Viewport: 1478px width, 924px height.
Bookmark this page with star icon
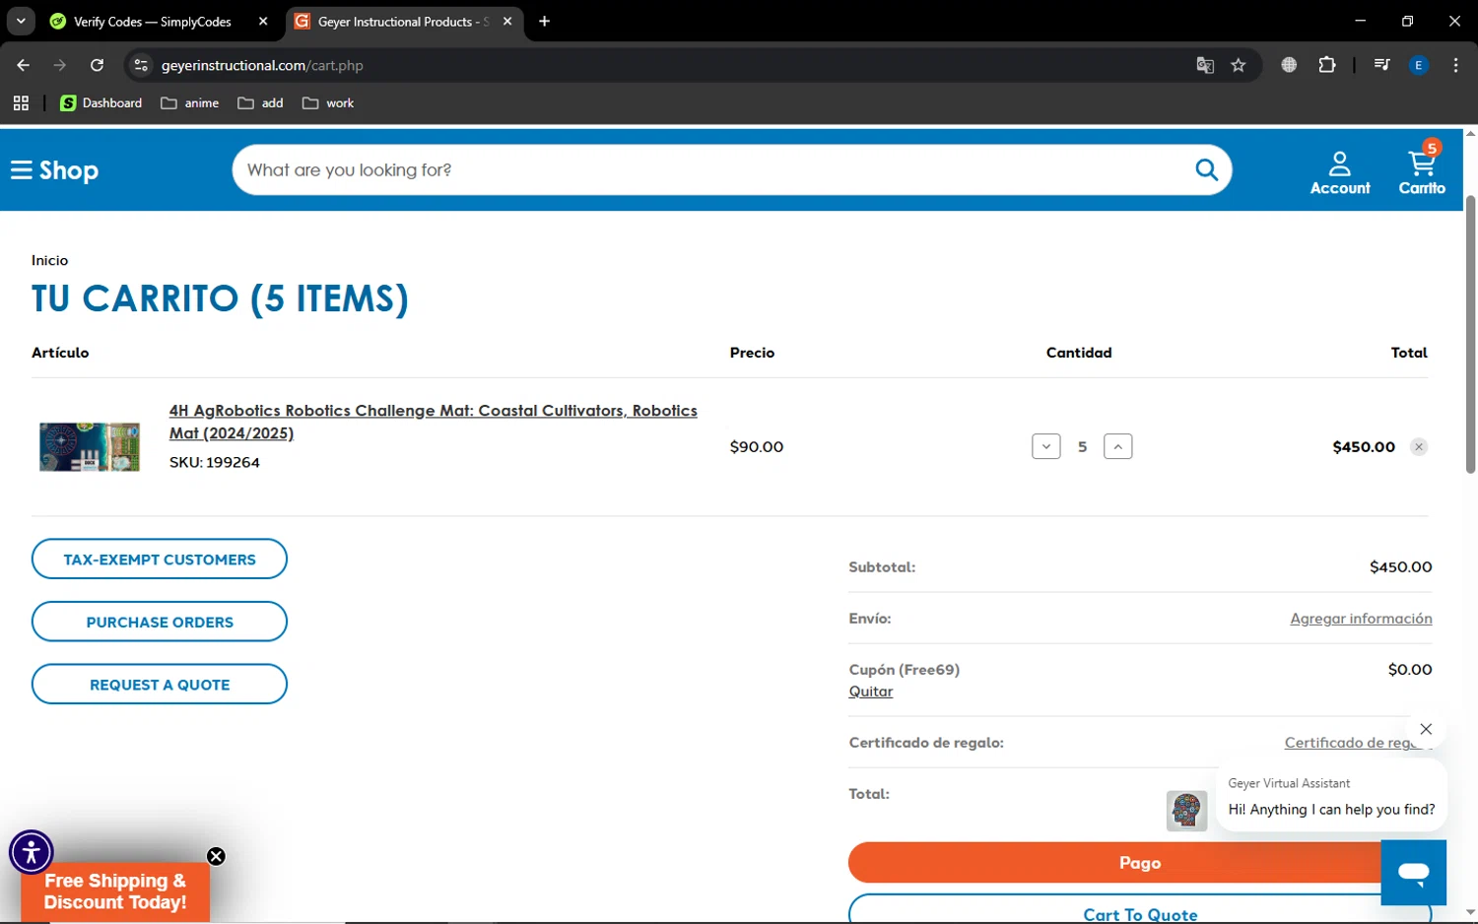(1239, 65)
